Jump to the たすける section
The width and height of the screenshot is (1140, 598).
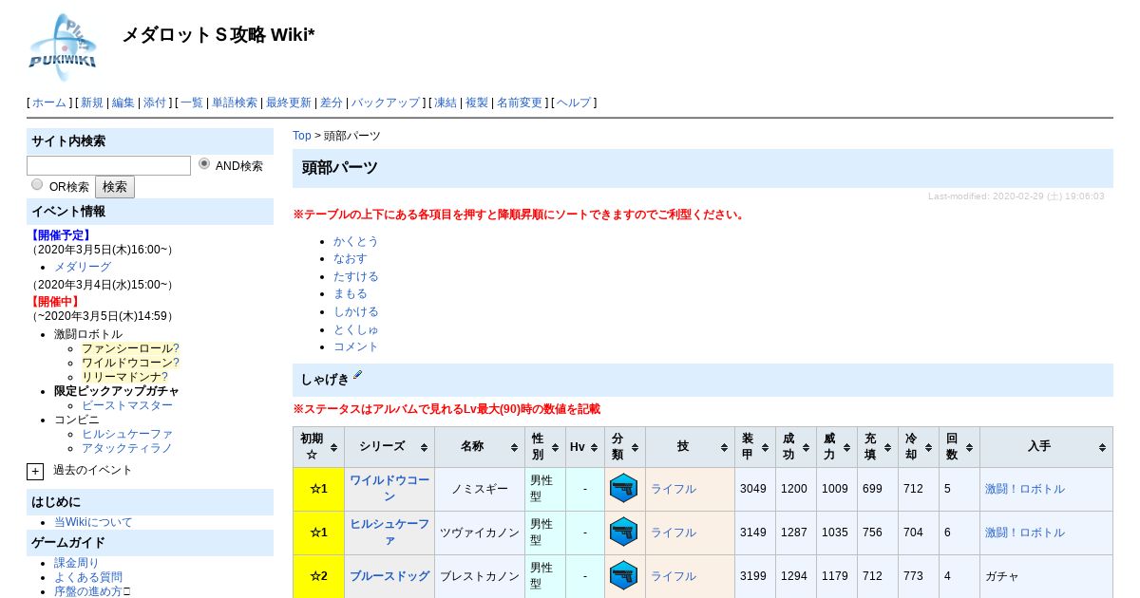pyautogui.click(x=356, y=276)
